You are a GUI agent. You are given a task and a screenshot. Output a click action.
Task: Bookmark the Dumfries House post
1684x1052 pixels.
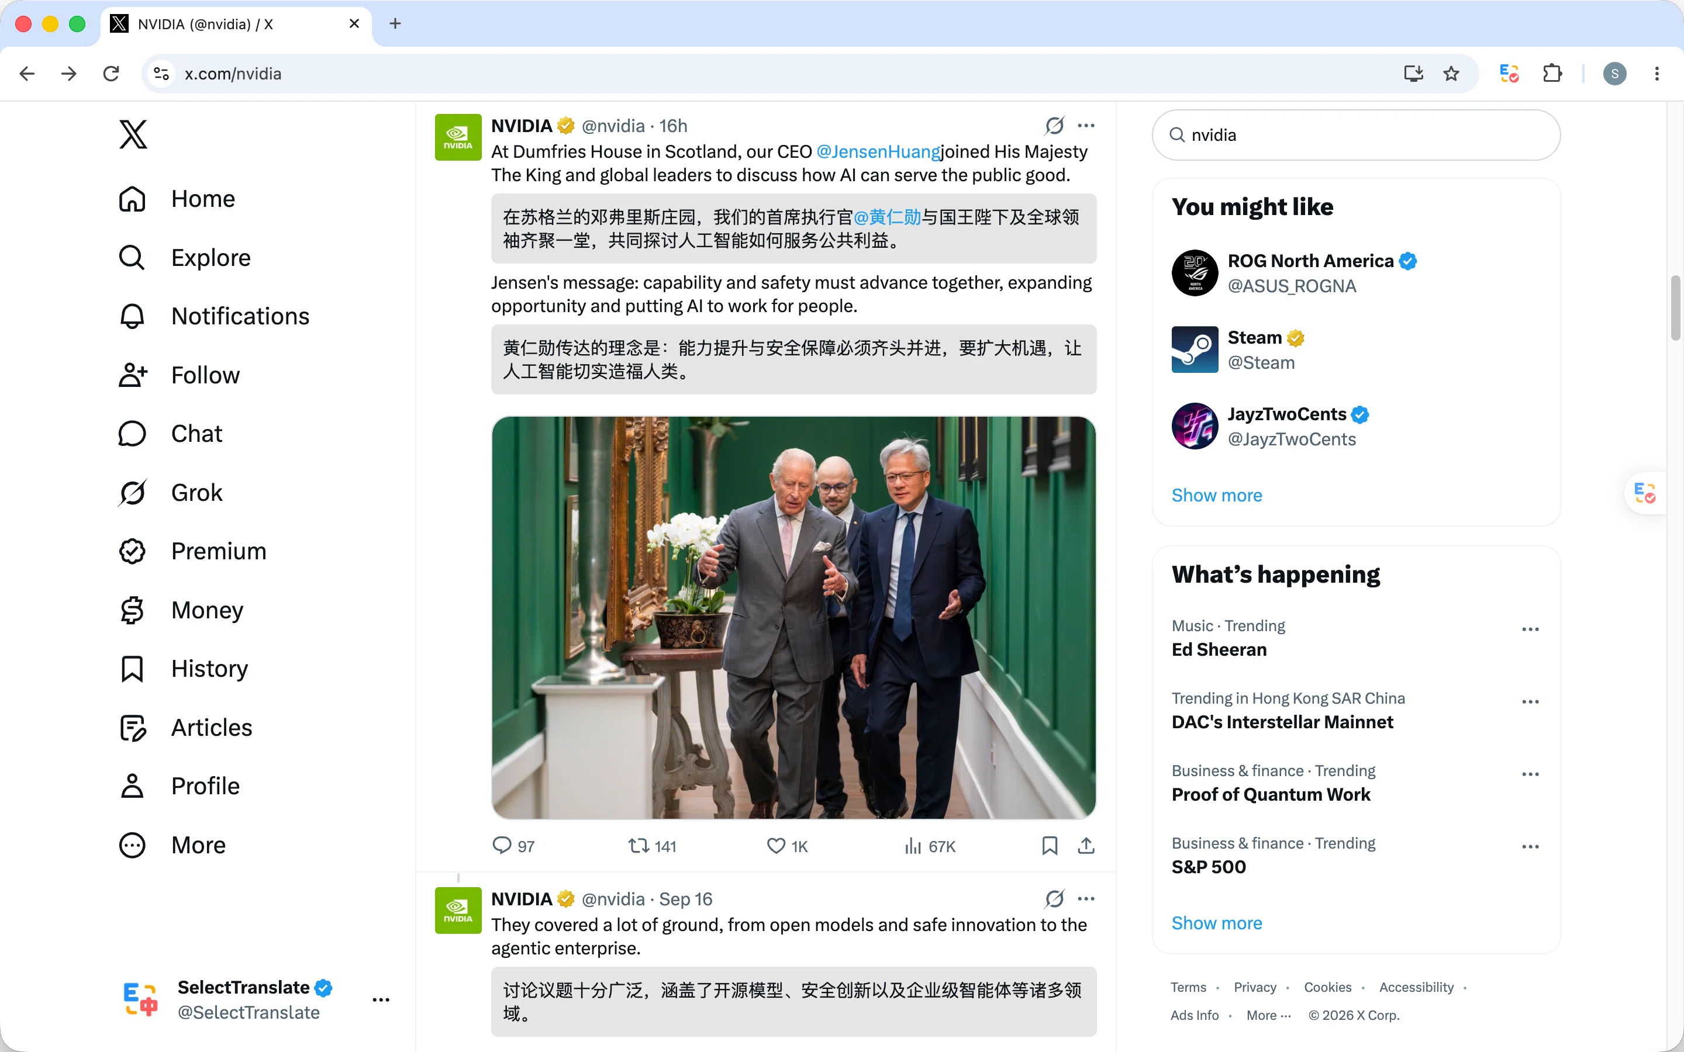point(1050,845)
